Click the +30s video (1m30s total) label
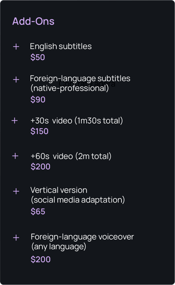175x285 pixels. pyautogui.click(x=77, y=121)
